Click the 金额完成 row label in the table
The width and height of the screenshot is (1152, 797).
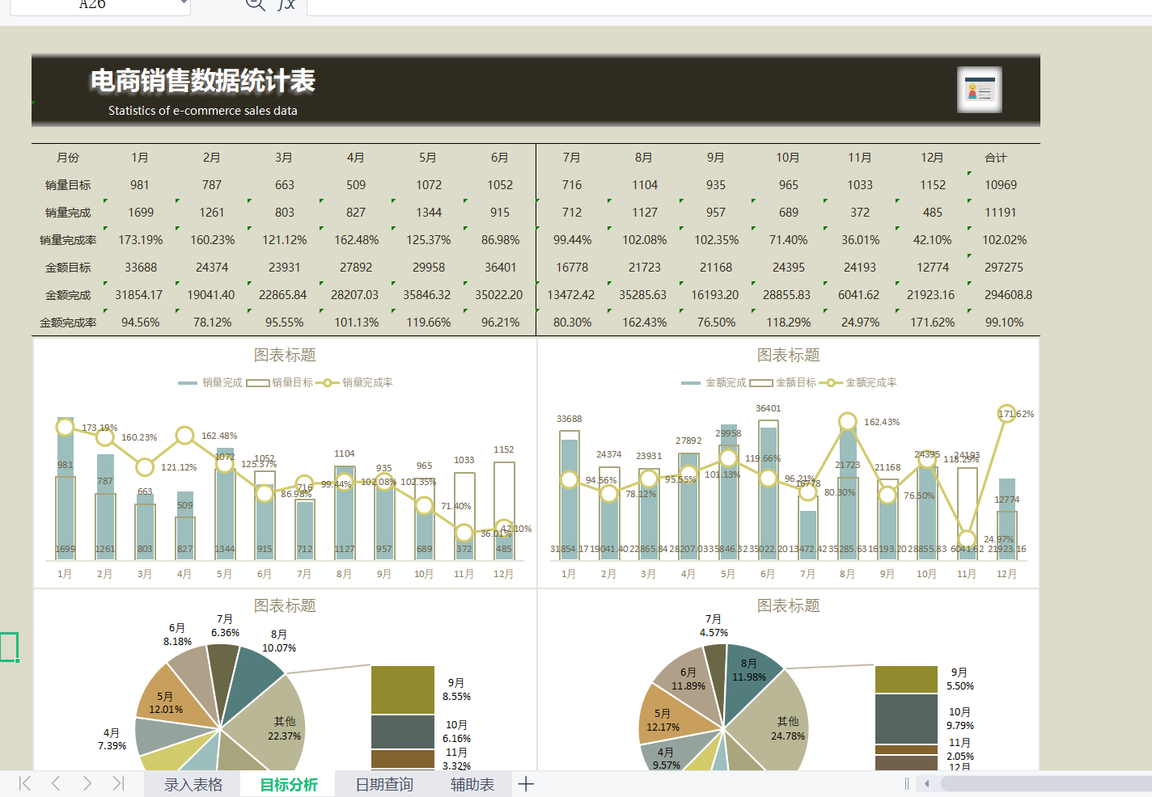(x=68, y=295)
